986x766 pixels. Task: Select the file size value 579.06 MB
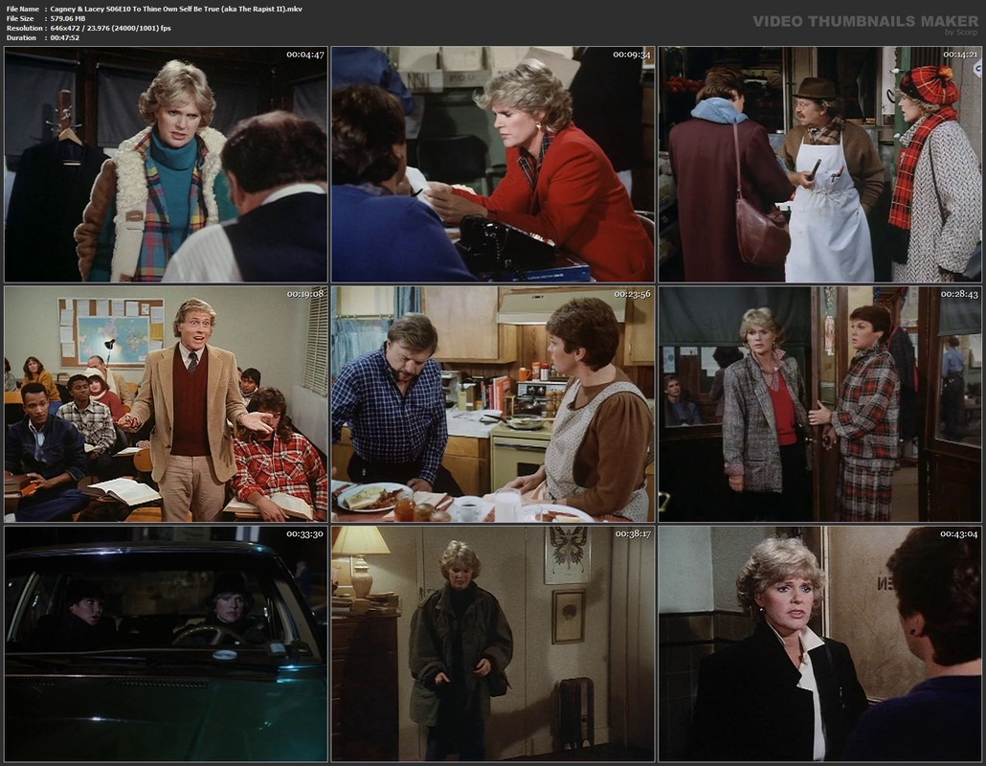click(x=67, y=19)
